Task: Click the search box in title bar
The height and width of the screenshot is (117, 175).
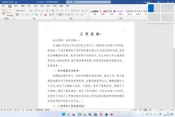Action: pos(88,2)
